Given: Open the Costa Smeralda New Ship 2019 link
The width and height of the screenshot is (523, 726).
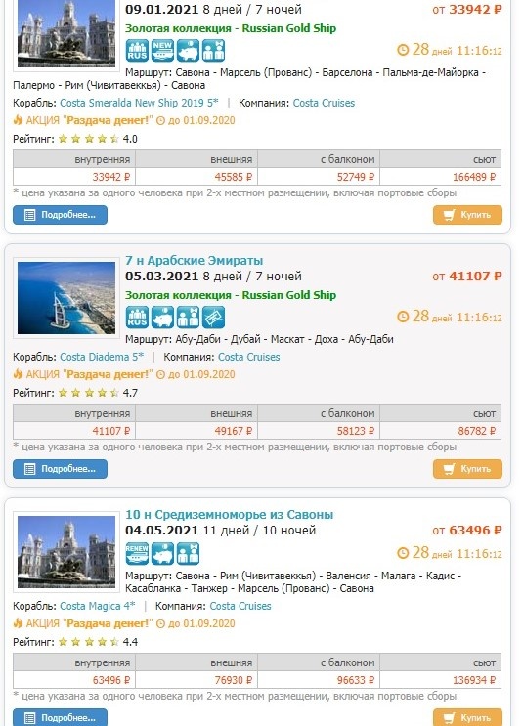Looking at the screenshot, I should pyautogui.click(x=139, y=103).
